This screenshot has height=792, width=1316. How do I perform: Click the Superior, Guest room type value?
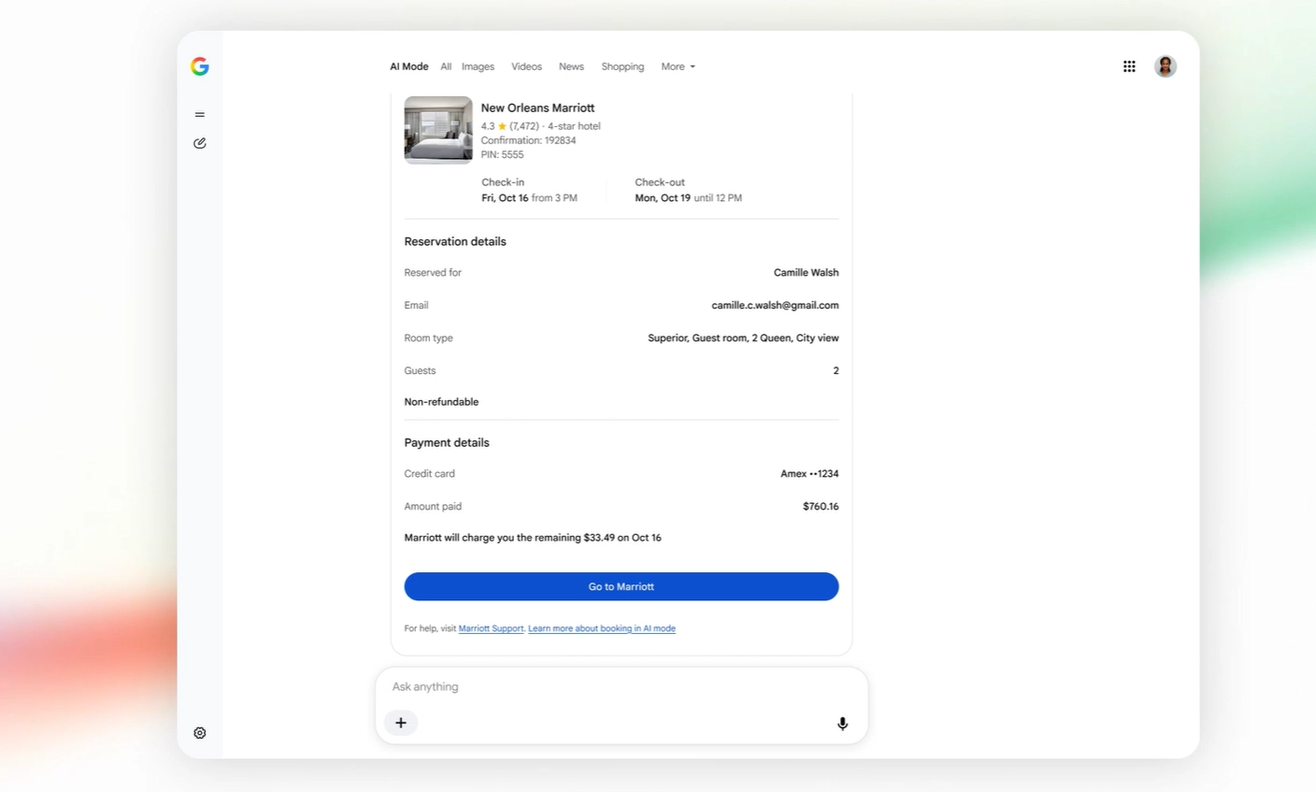pos(743,338)
